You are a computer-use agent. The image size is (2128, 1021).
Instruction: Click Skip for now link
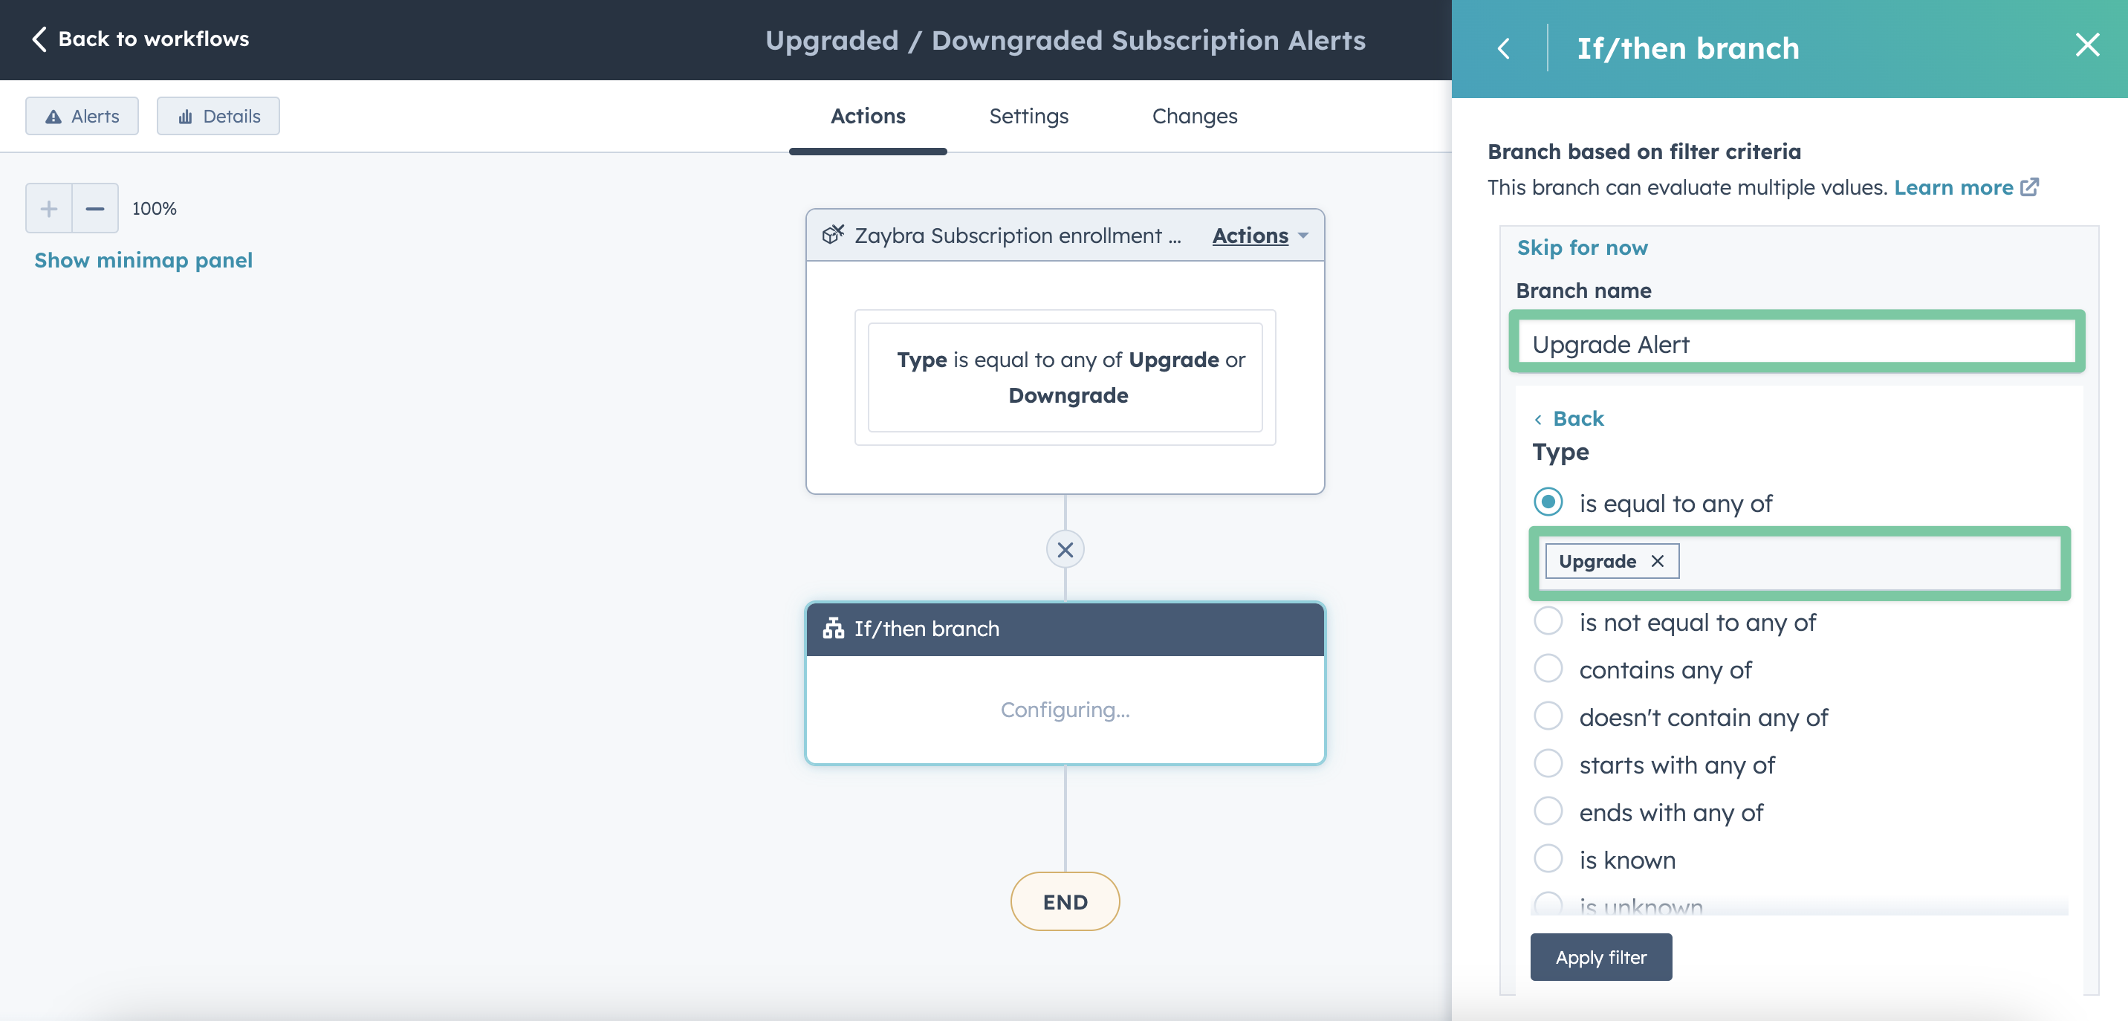(1582, 247)
